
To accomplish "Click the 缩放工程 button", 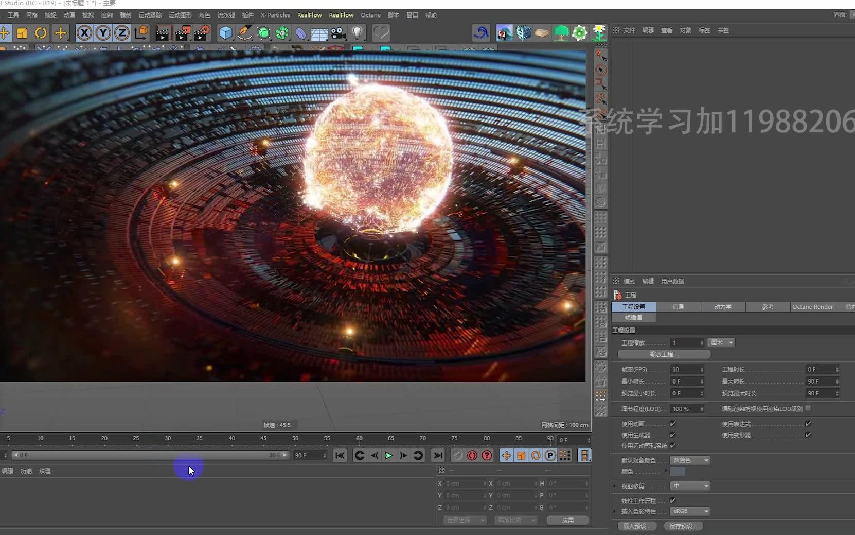I will [664, 354].
